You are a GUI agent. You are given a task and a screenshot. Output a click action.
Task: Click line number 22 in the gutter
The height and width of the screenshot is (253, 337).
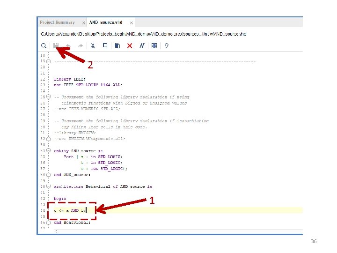(43, 79)
